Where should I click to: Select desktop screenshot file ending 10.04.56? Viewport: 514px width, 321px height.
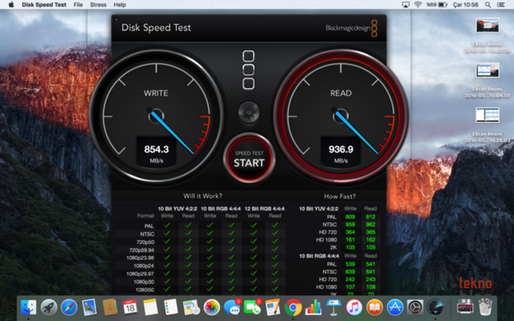point(487,81)
